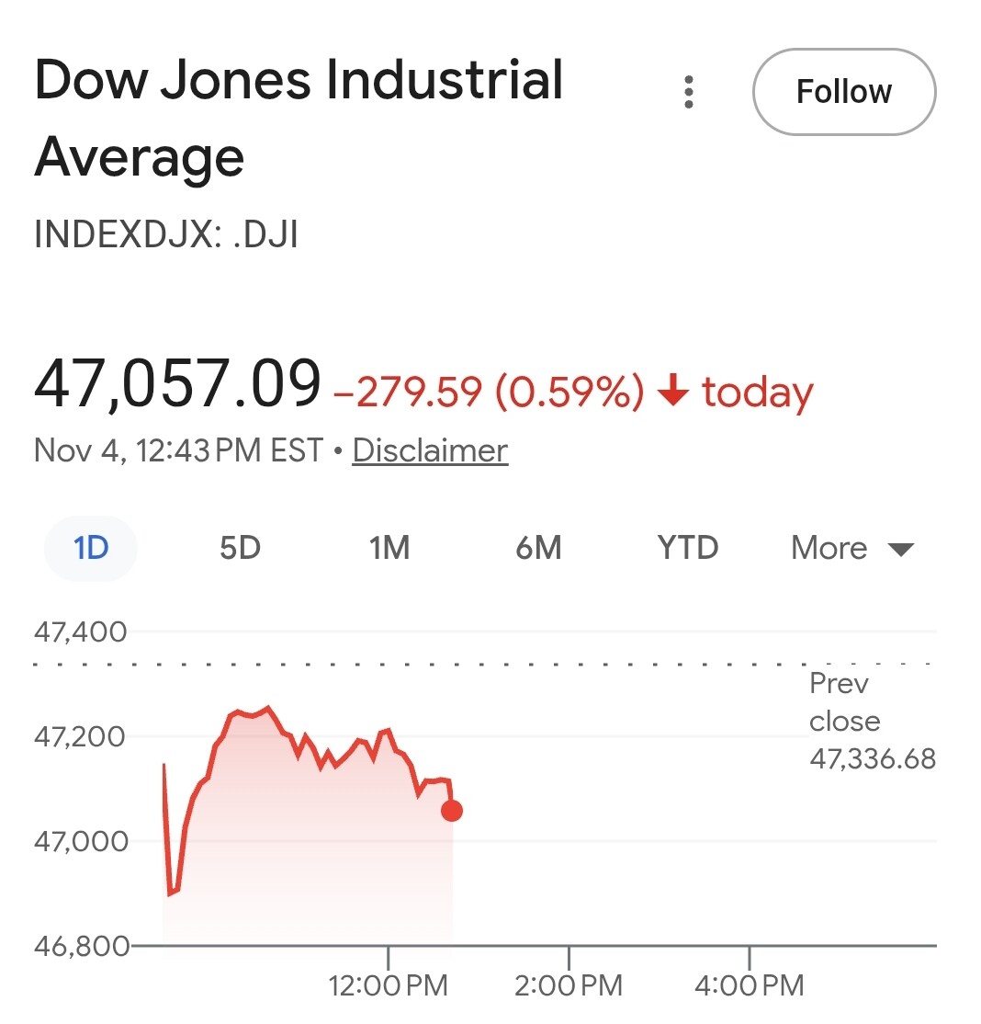The height and width of the screenshot is (1024, 981).
Task: Click the red down arrow icon
Action: [673, 393]
